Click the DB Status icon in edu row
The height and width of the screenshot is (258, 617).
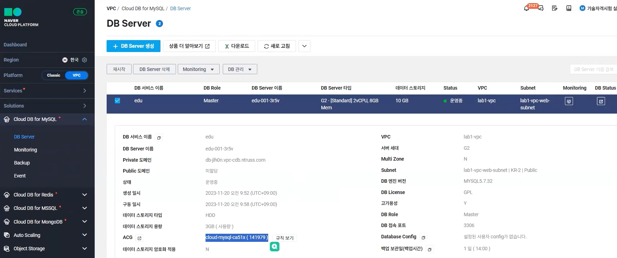click(601, 101)
